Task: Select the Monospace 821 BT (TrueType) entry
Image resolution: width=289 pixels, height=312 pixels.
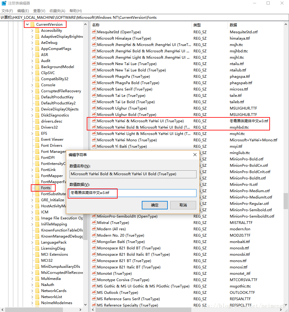Action: click(124, 261)
